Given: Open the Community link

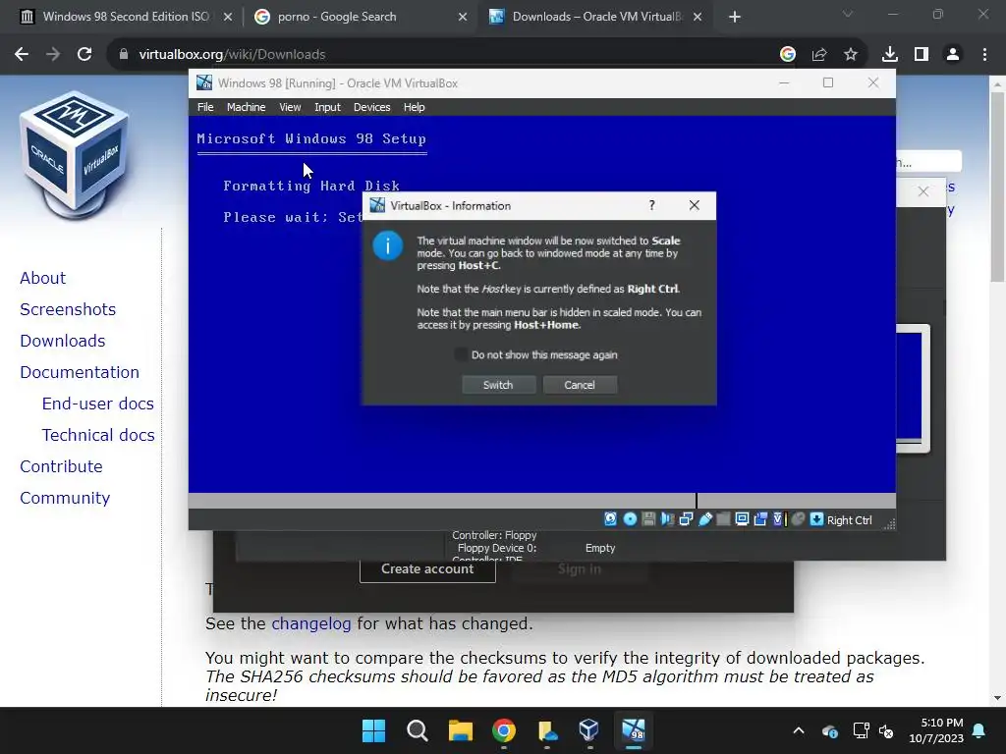Looking at the screenshot, I should [65, 498].
